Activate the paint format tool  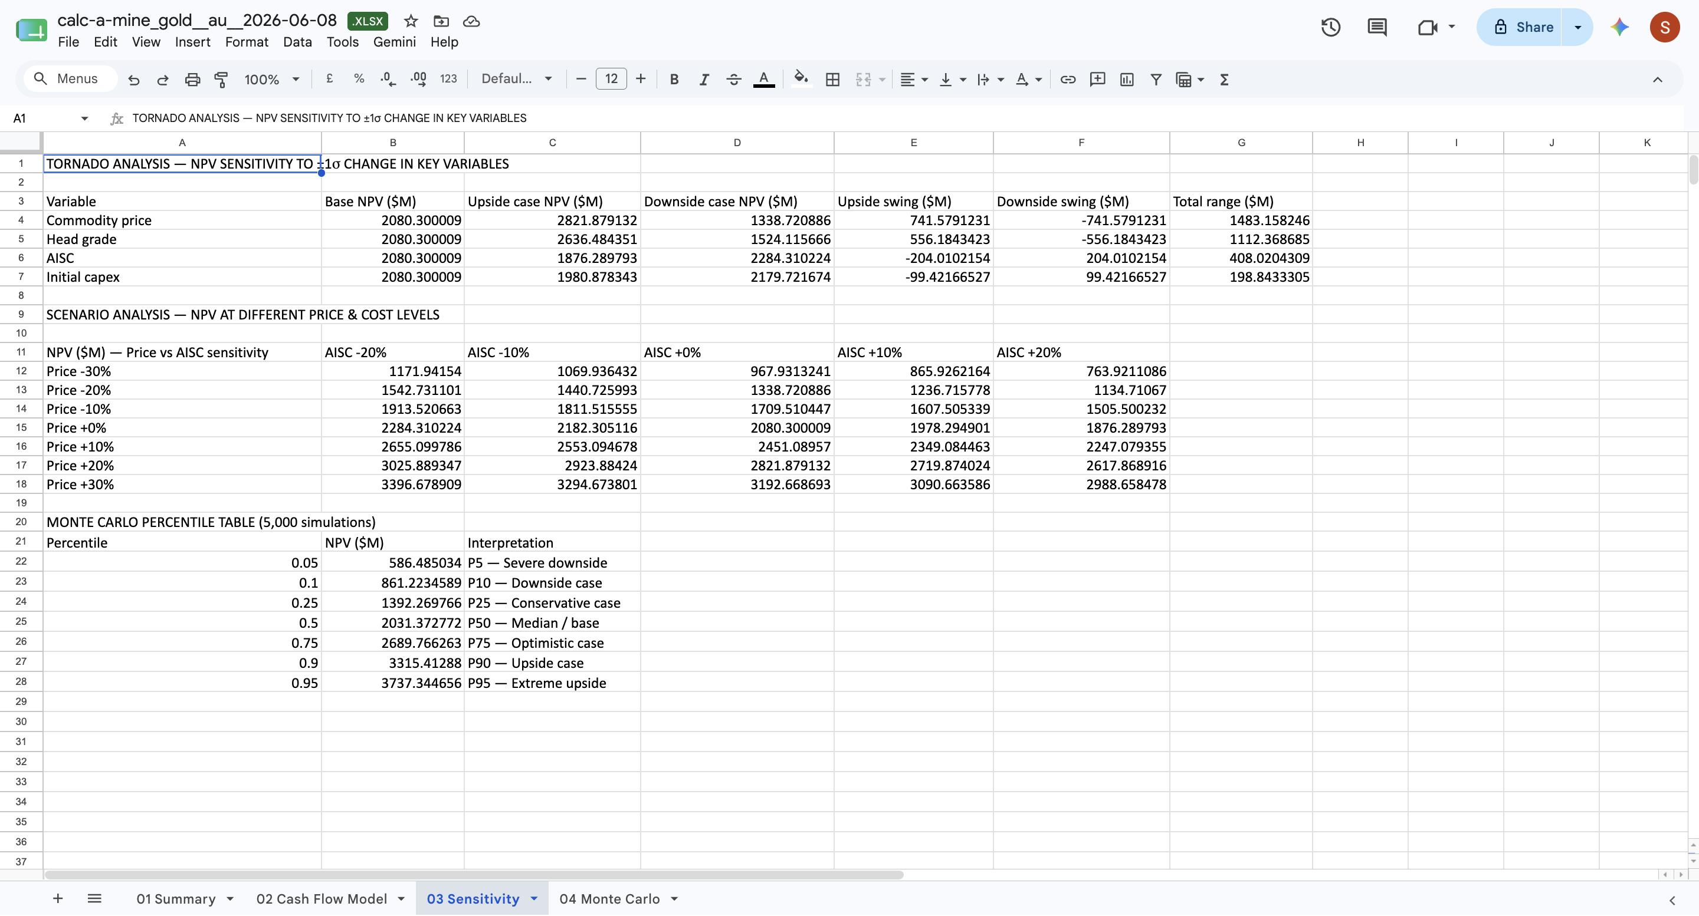pos(222,80)
